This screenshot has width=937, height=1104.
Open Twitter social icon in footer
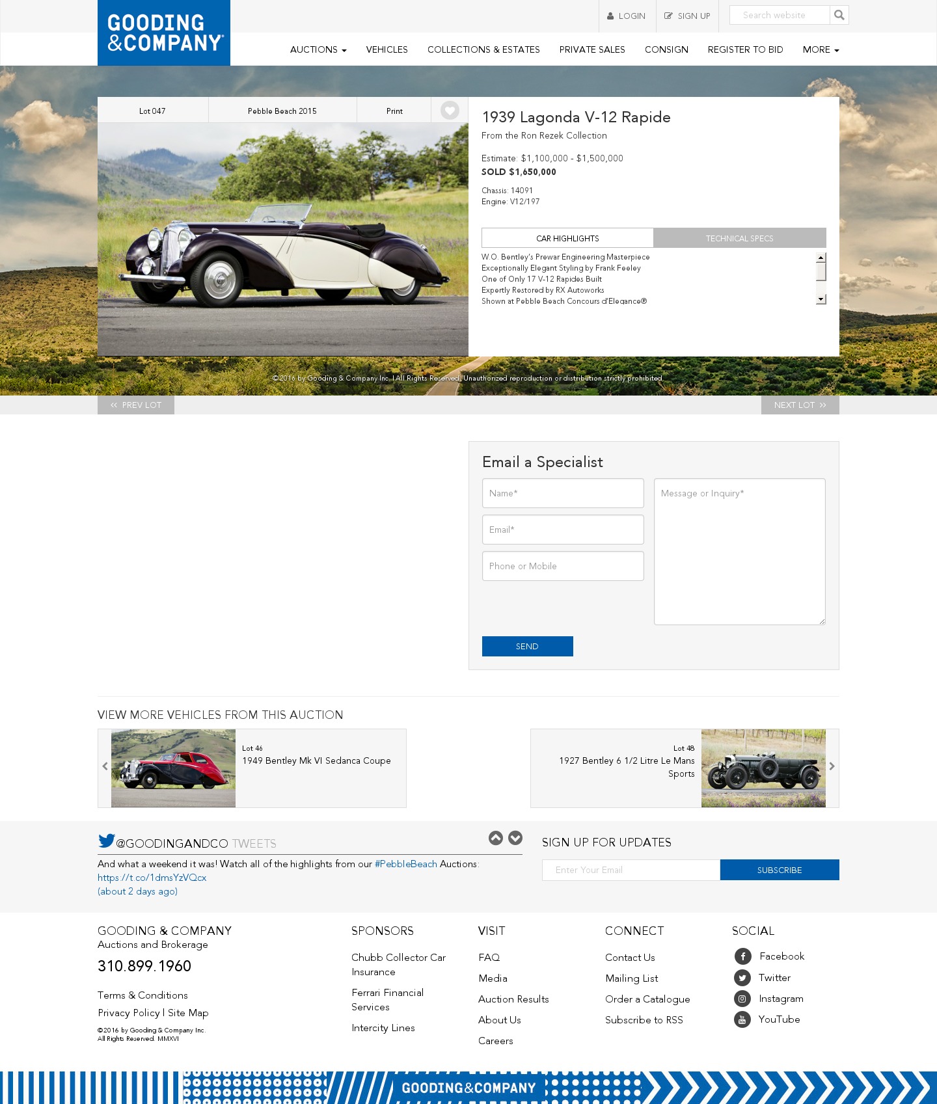pyautogui.click(x=742, y=978)
